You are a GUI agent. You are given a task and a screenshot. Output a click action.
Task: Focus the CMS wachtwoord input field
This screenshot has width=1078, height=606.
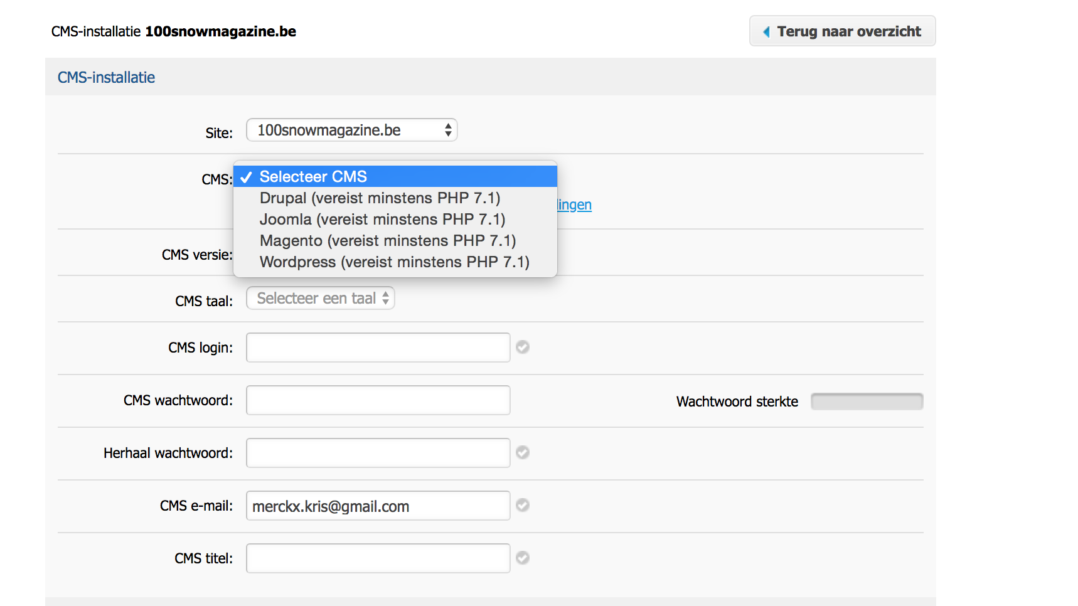pos(378,400)
